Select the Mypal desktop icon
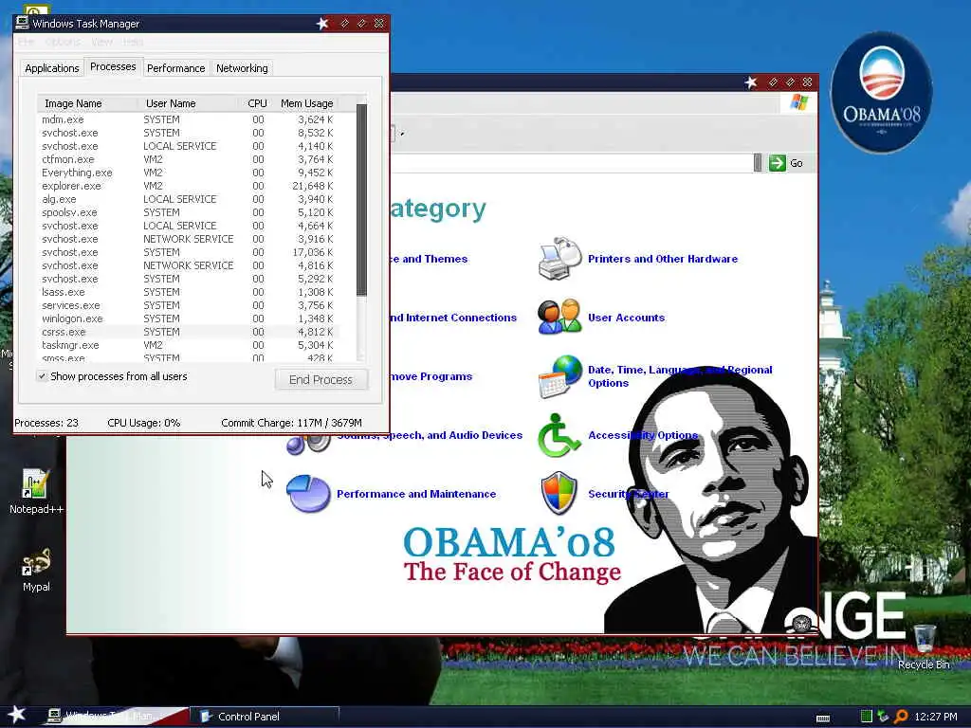Screen dimensions: 971x728 (x=36, y=570)
